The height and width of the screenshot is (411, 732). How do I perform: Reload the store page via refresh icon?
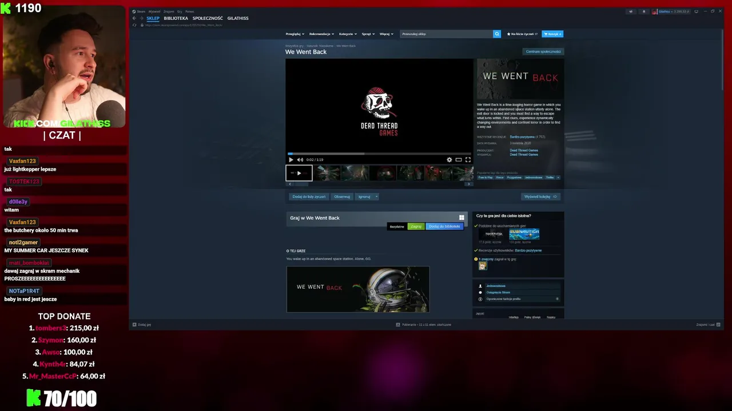click(134, 25)
